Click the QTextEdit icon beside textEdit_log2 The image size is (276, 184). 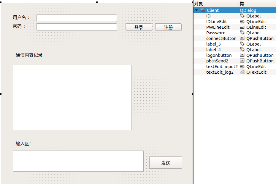[242, 72]
